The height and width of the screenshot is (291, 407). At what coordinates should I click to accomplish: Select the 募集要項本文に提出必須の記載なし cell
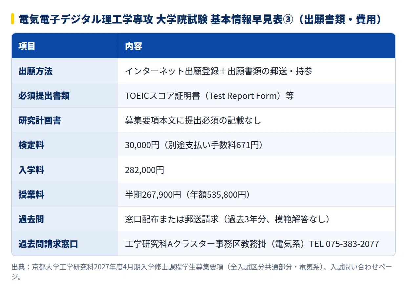[x=257, y=120]
